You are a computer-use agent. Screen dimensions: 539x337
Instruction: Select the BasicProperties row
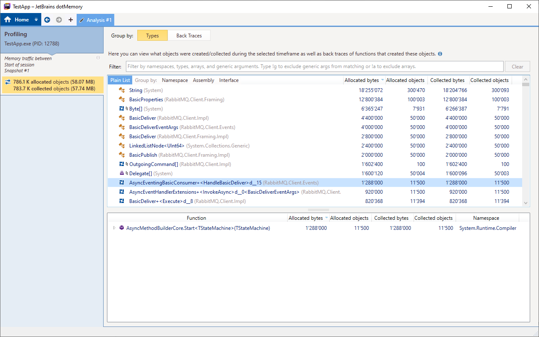pos(315,100)
